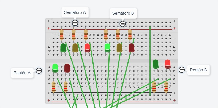Select Peatón A lit green LED
This screenshot has width=218, height=108.
[x=55, y=68]
